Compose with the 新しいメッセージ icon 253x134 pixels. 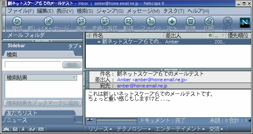tap(49, 21)
